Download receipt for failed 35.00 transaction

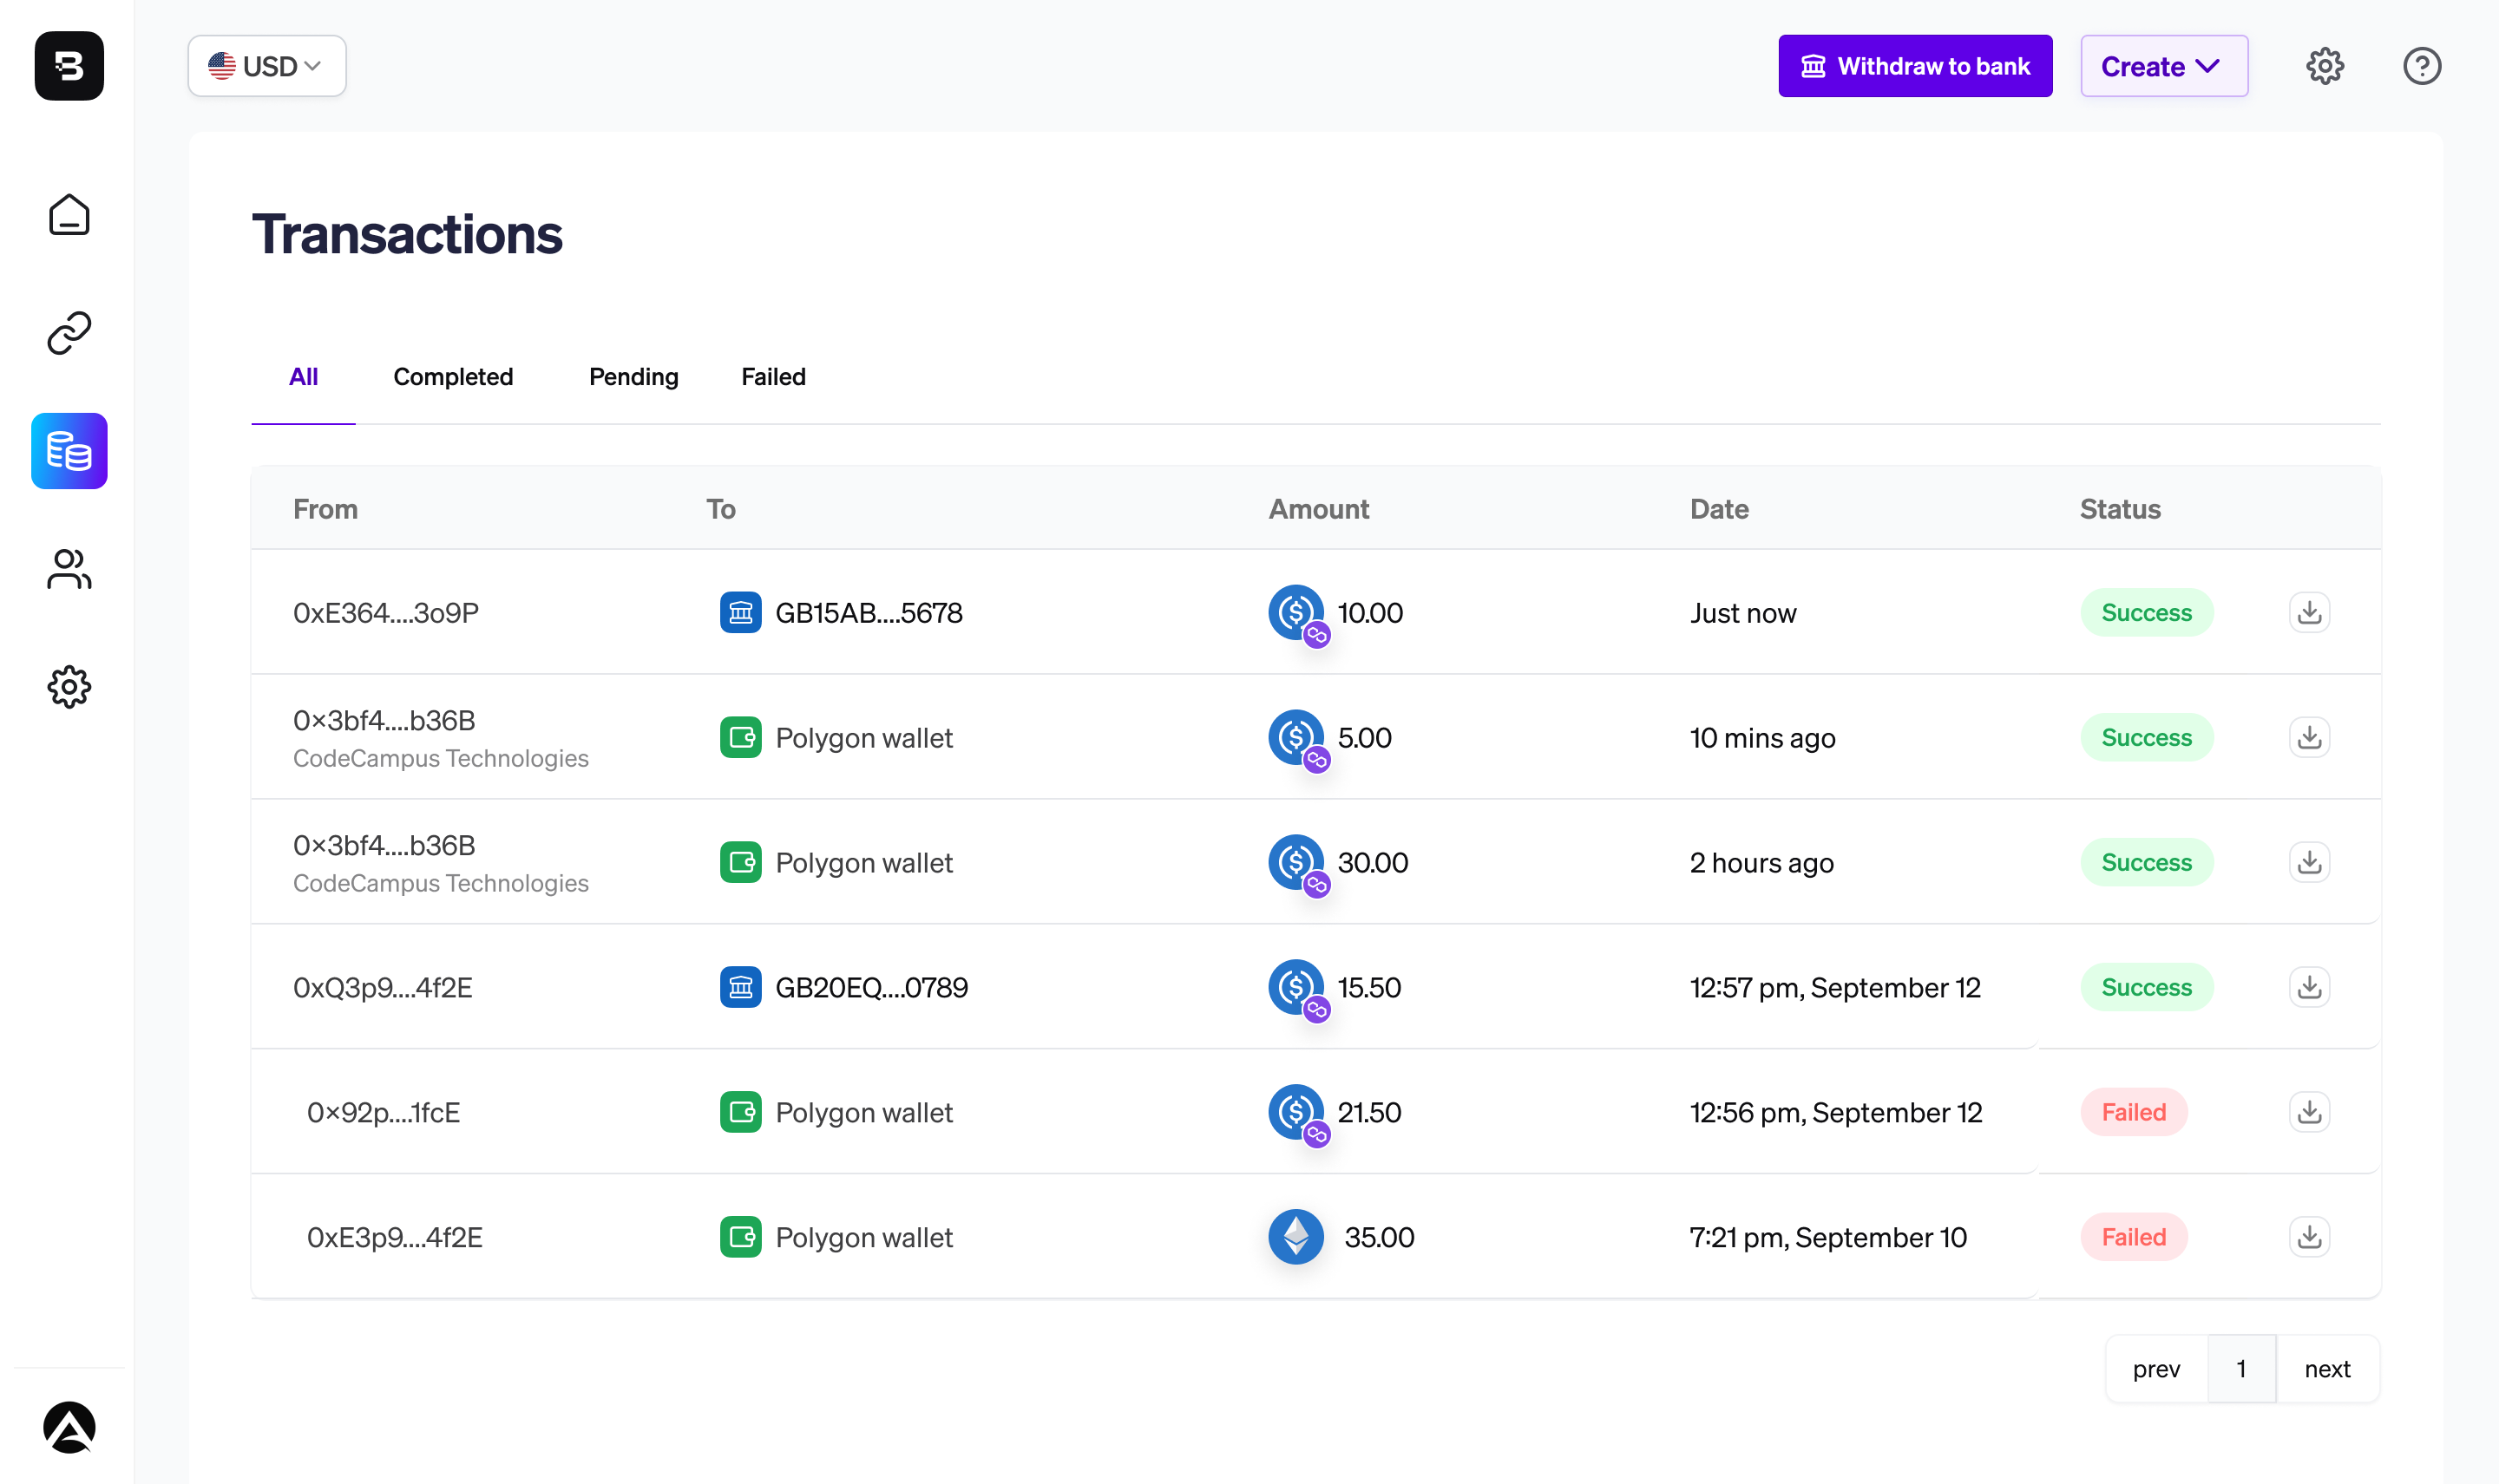coord(2309,1237)
